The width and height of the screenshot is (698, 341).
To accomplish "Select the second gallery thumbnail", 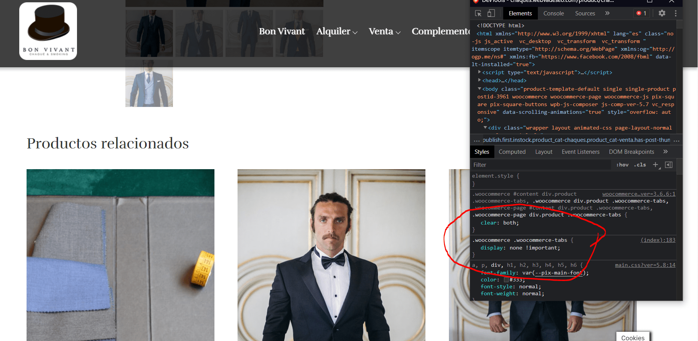I will point(199,33).
